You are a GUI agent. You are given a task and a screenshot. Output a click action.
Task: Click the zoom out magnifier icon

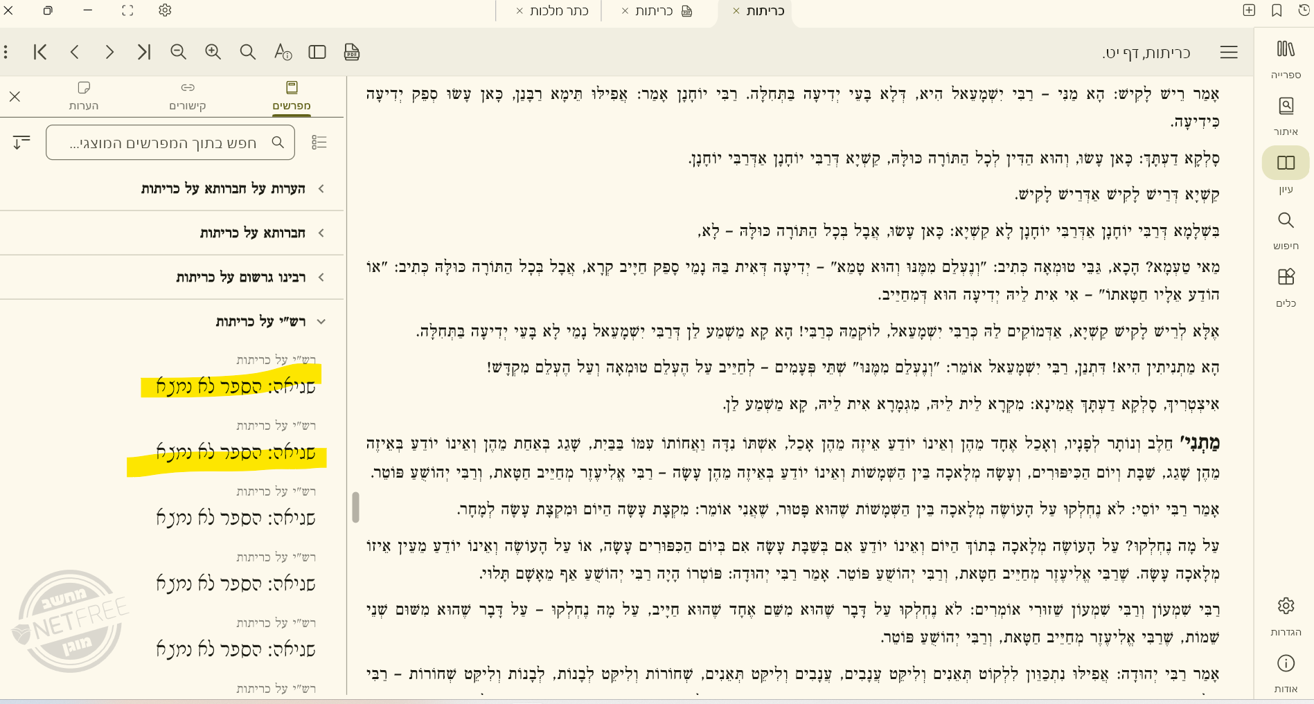click(178, 52)
